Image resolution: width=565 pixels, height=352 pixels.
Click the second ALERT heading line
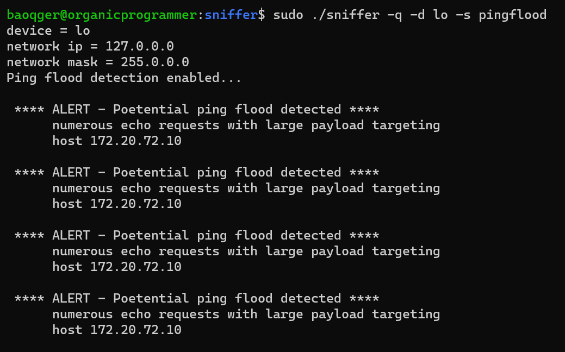pos(197,172)
